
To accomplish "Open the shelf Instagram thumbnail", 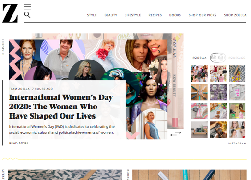I will click(x=200, y=130).
